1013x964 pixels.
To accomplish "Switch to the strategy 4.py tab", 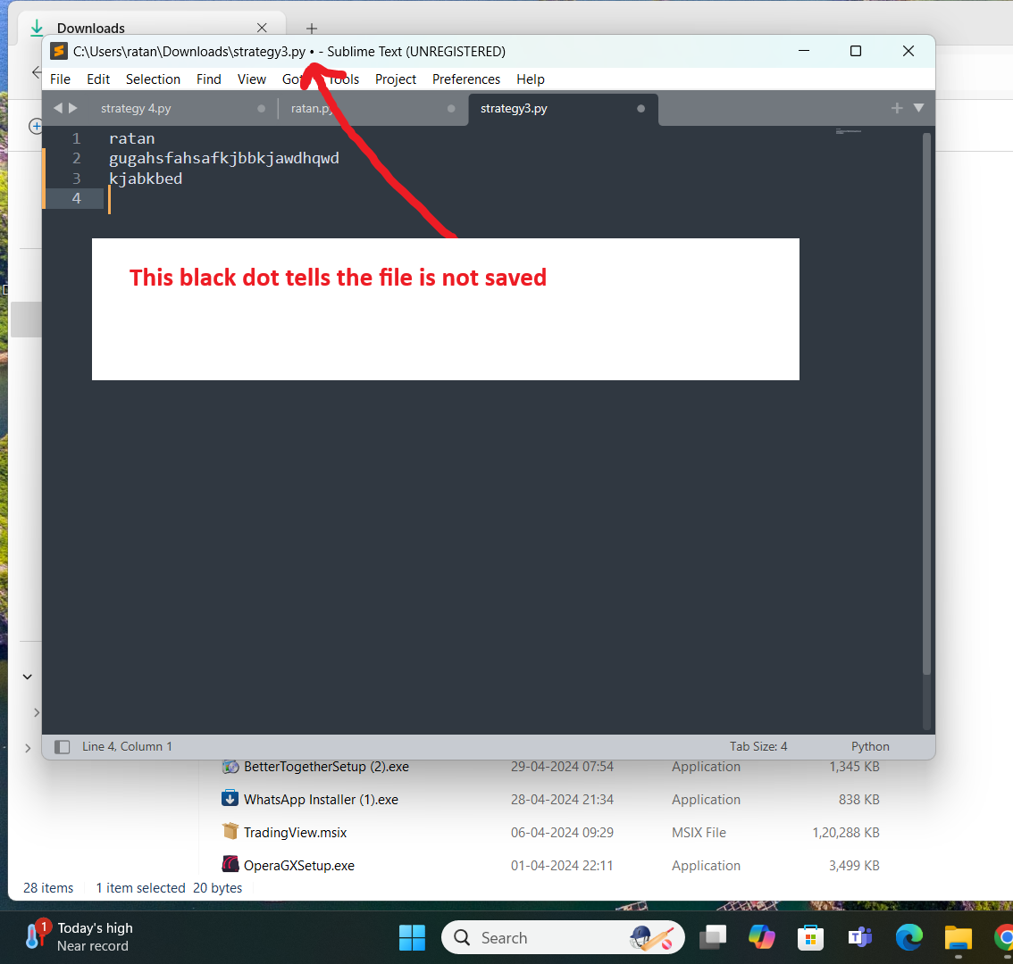I will (x=136, y=109).
